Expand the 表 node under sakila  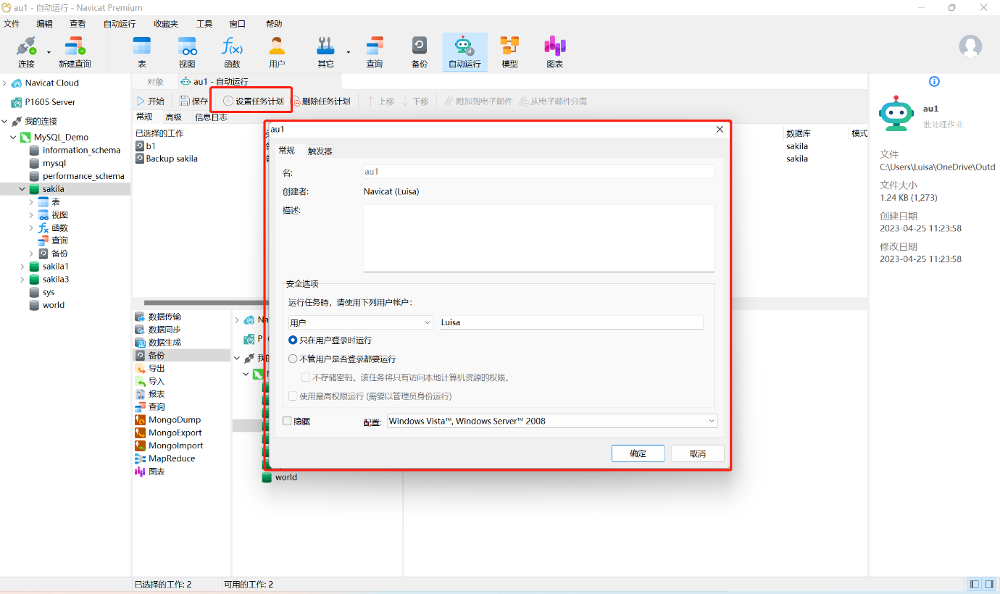(x=31, y=202)
